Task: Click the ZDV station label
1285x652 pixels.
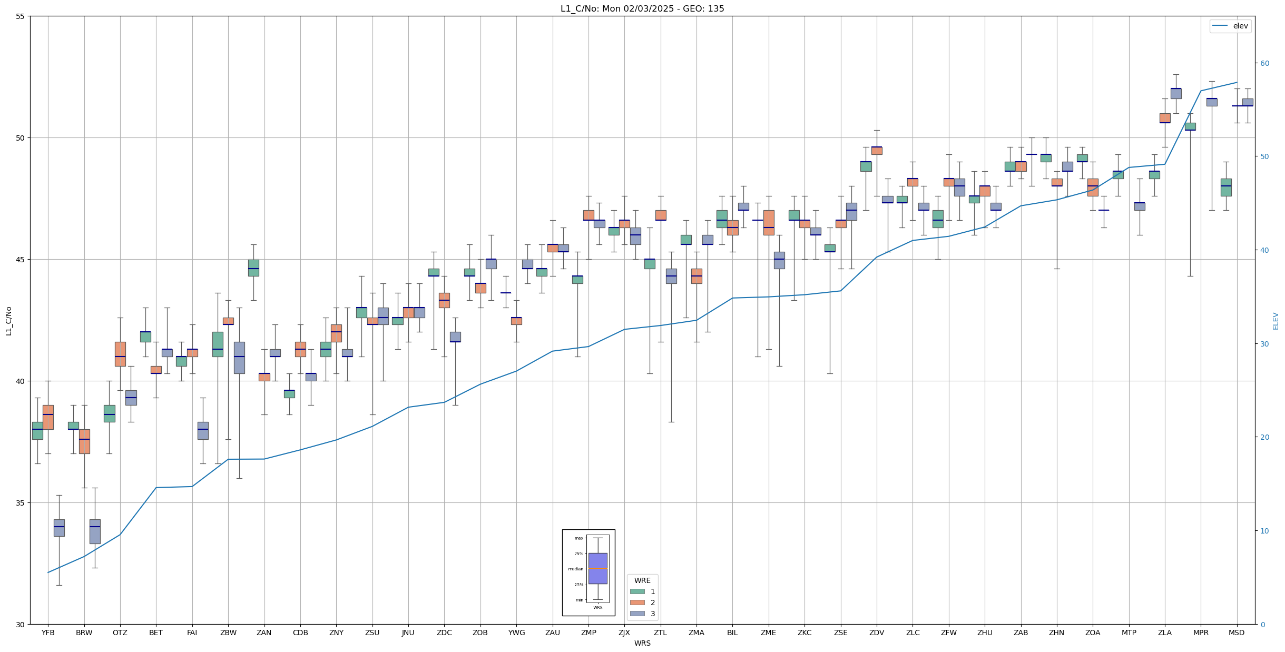Action: (x=877, y=633)
